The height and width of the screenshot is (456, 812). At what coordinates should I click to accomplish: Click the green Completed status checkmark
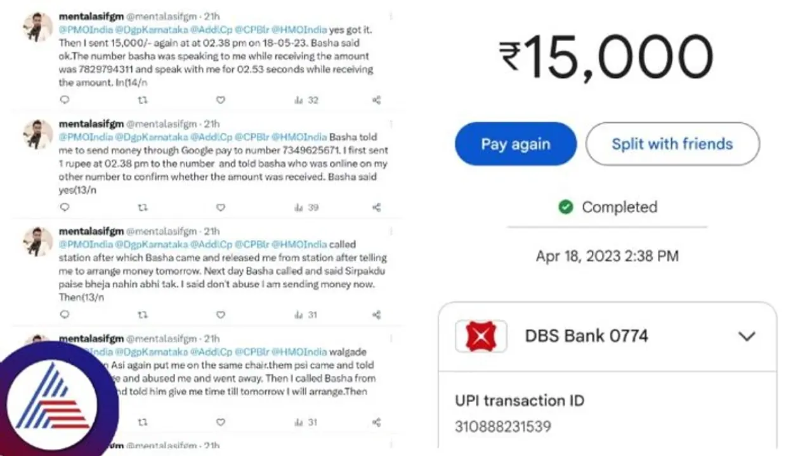566,207
